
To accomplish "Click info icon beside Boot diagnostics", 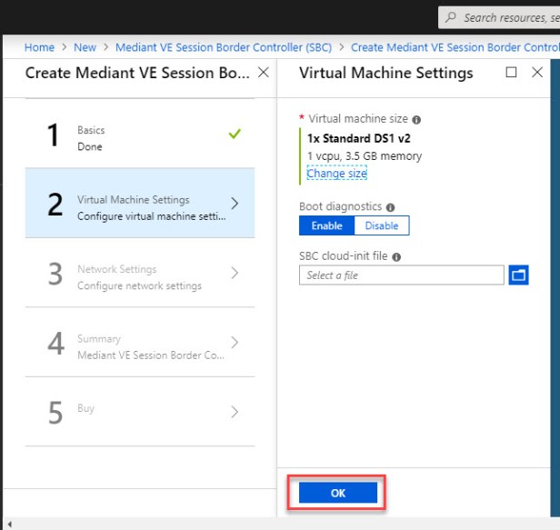I will [390, 207].
